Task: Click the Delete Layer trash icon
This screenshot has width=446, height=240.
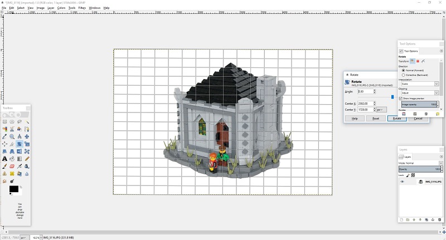Action: point(439,220)
